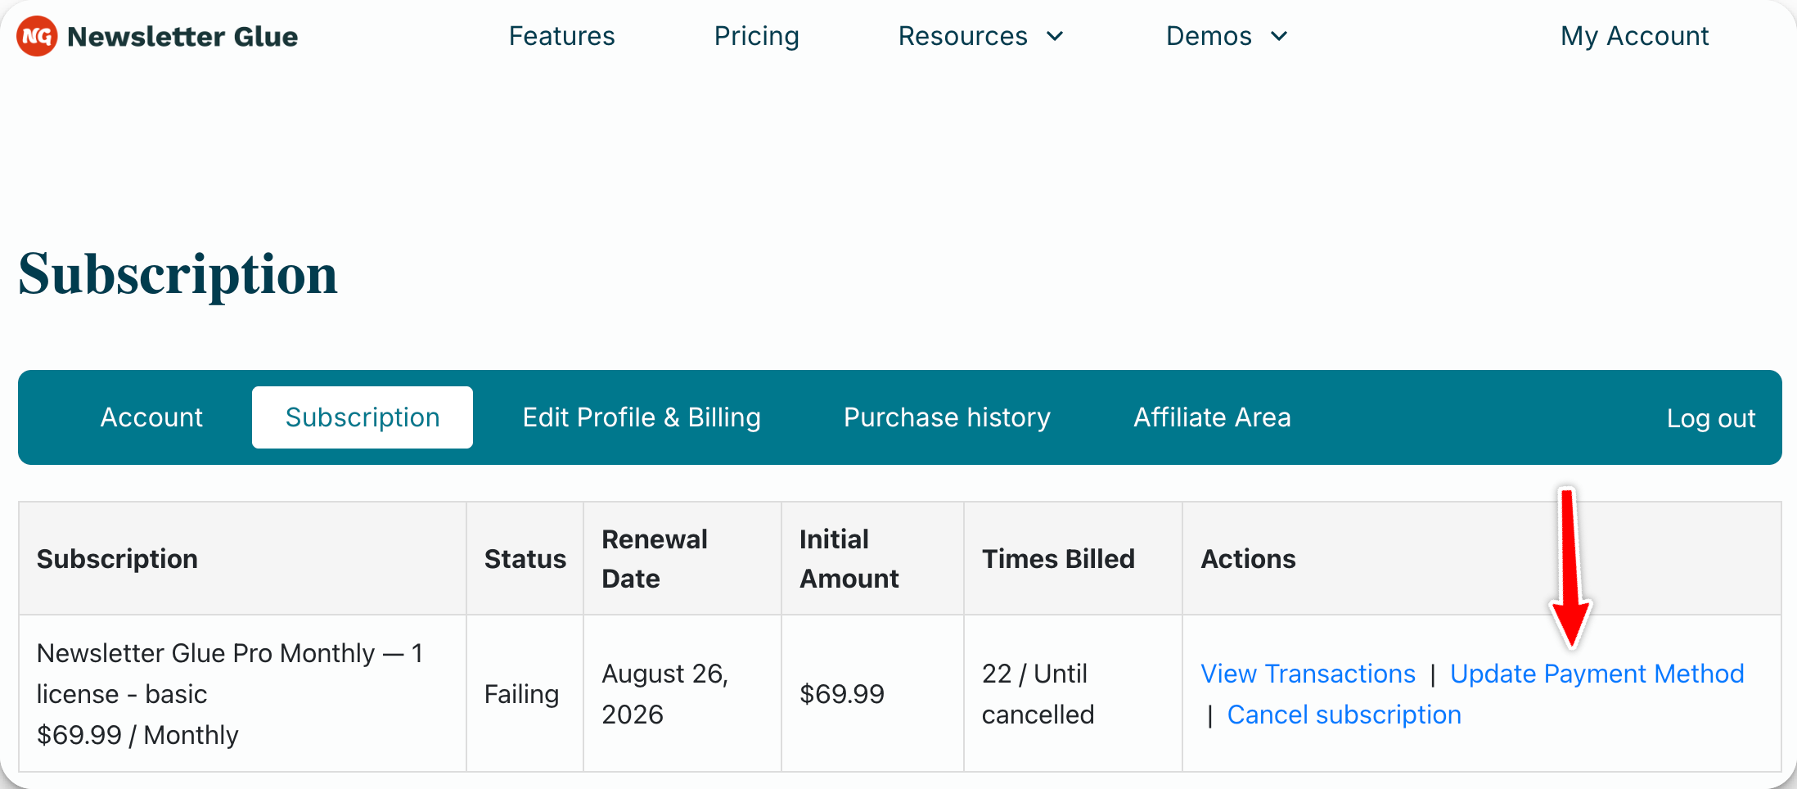Switch to the Account tab
Screen dimensions: 1797x789
(151, 417)
